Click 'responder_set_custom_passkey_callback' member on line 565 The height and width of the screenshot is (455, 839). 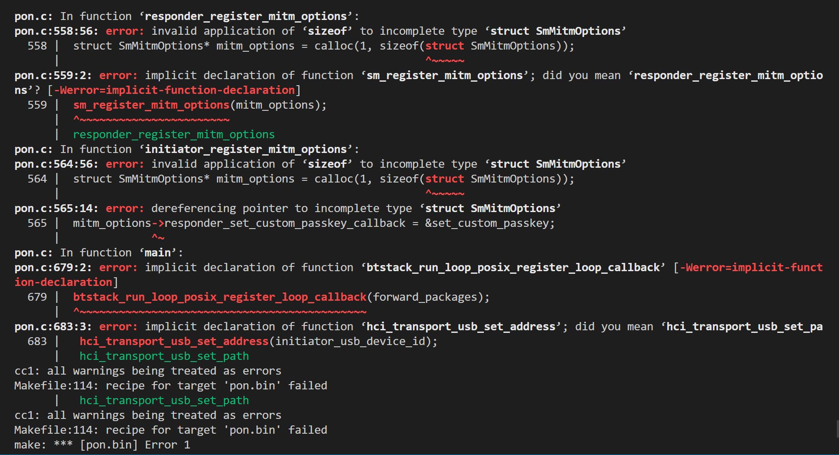(285, 223)
